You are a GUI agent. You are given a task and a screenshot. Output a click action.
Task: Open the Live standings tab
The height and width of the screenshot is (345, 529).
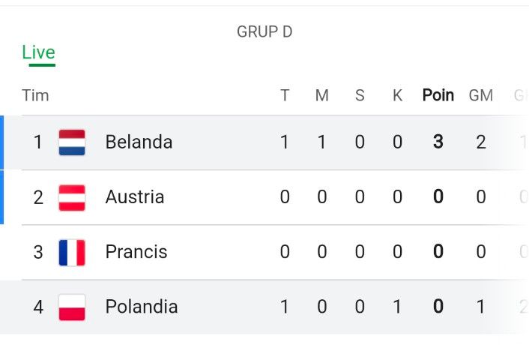coord(38,52)
